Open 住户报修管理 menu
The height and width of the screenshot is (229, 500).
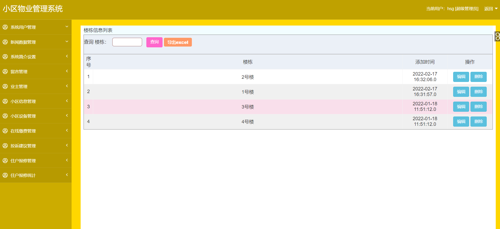[x=36, y=161]
